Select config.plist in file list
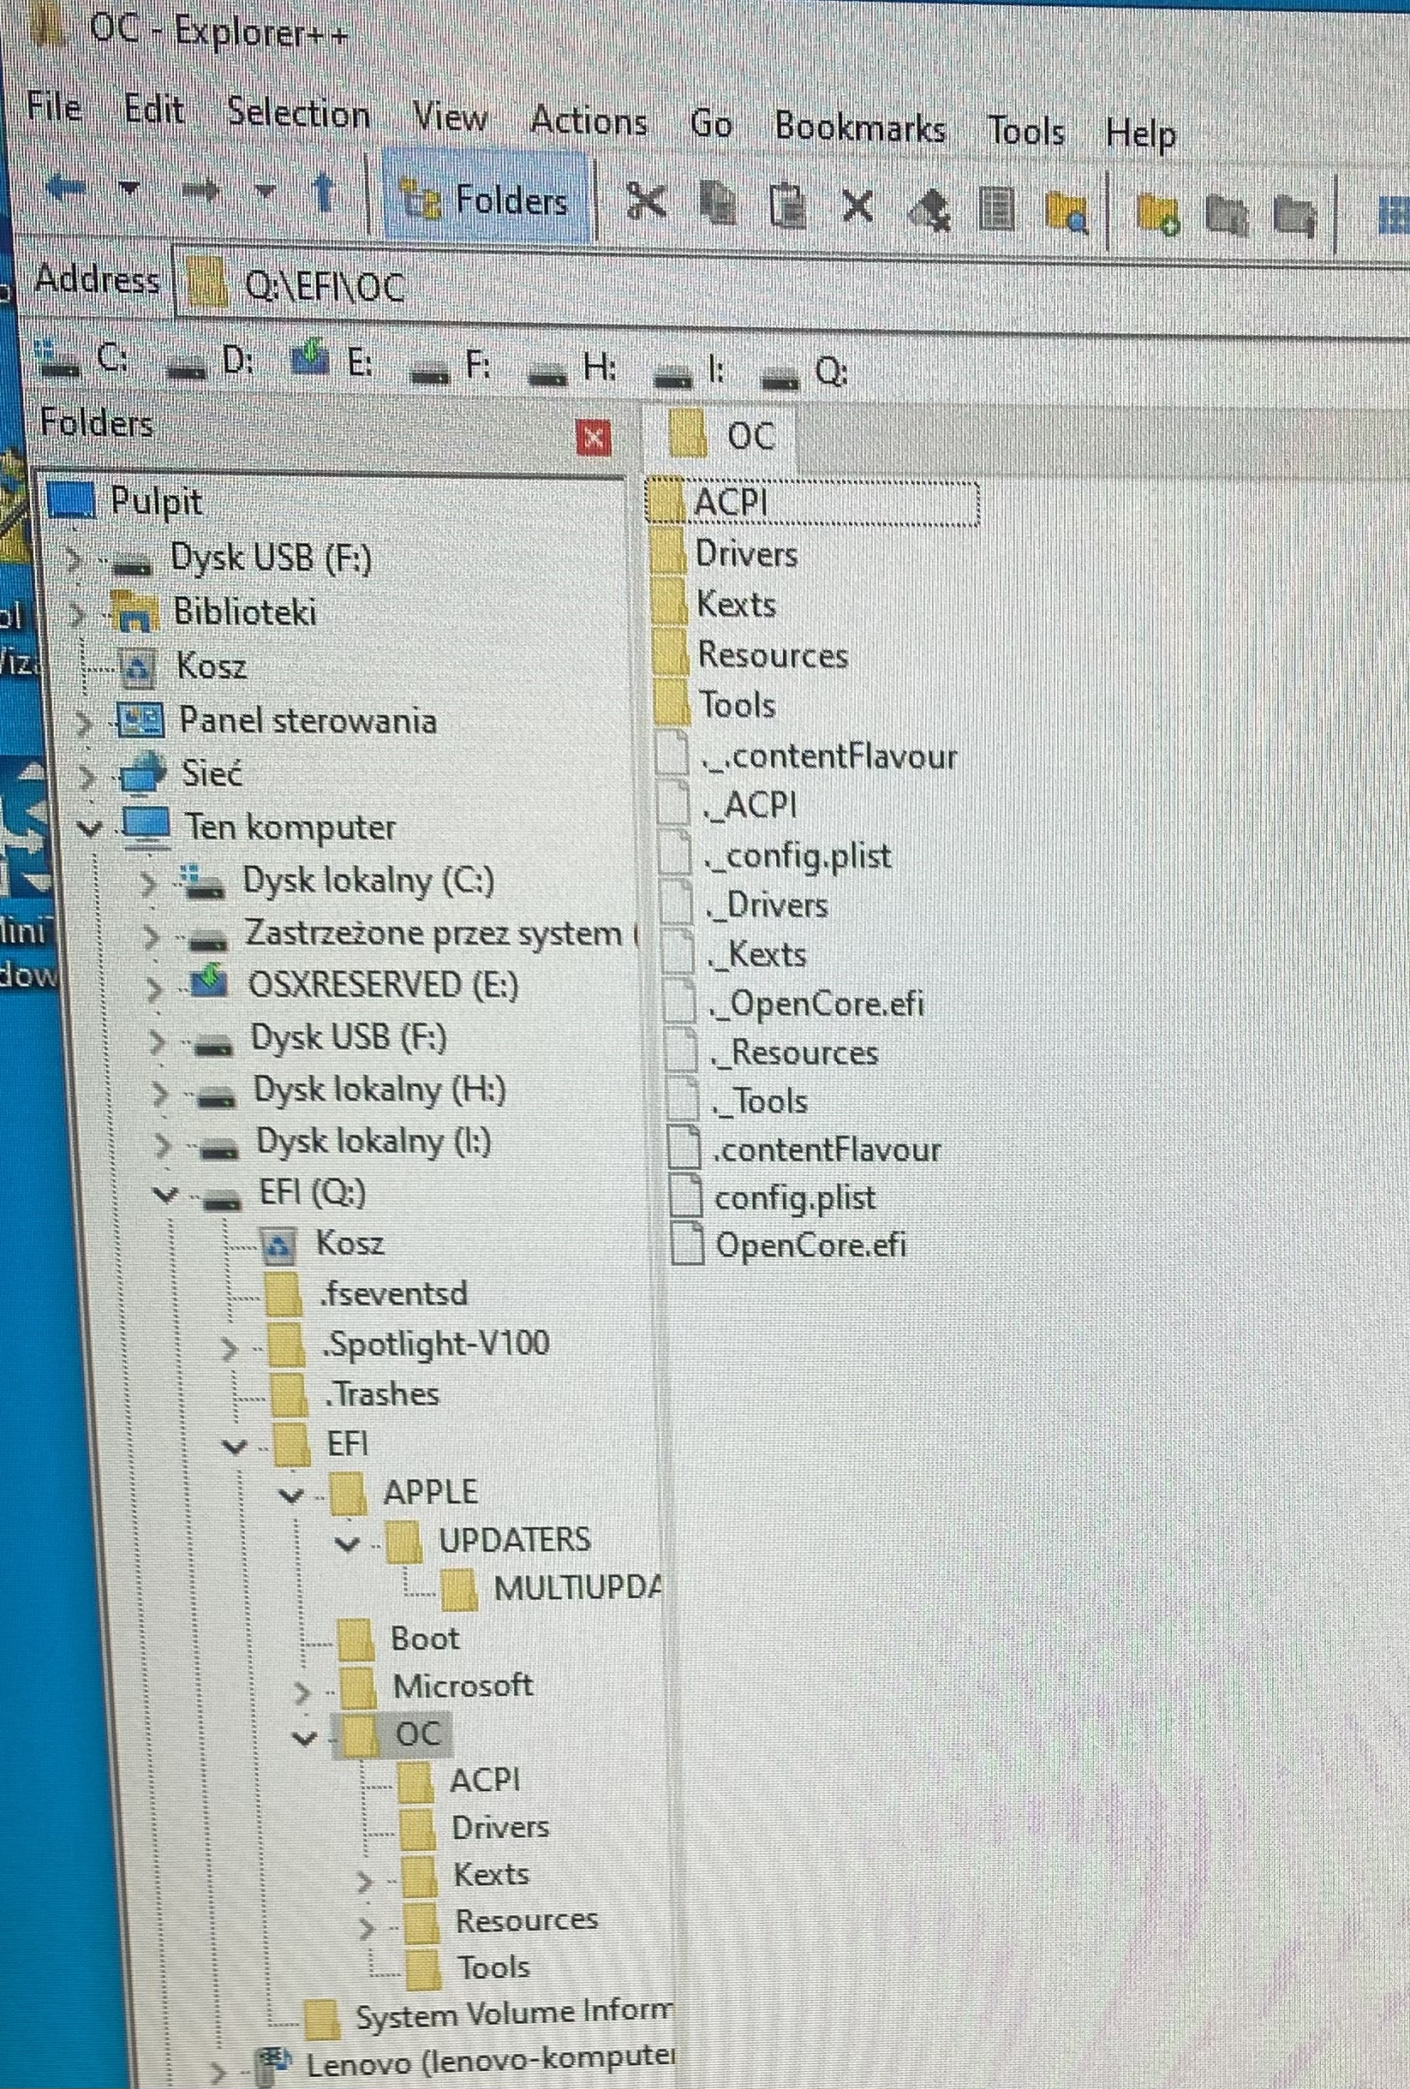 [794, 1198]
